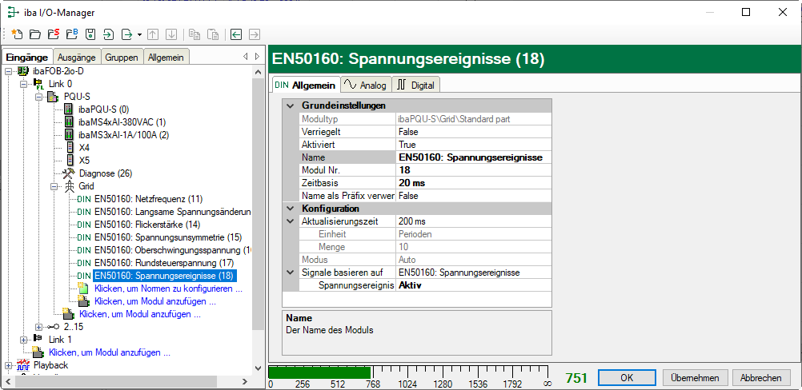802x390 pixels.
Task: Collapse the Grundeinstellungen section
Action: point(290,105)
